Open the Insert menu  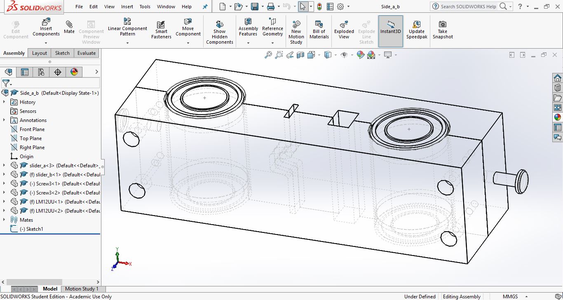tap(127, 7)
